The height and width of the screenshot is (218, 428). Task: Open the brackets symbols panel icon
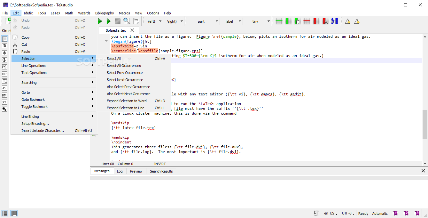[4, 60]
